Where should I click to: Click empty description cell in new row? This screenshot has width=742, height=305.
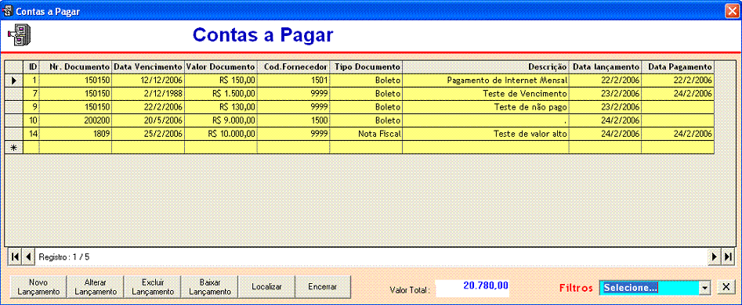point(486,147)
